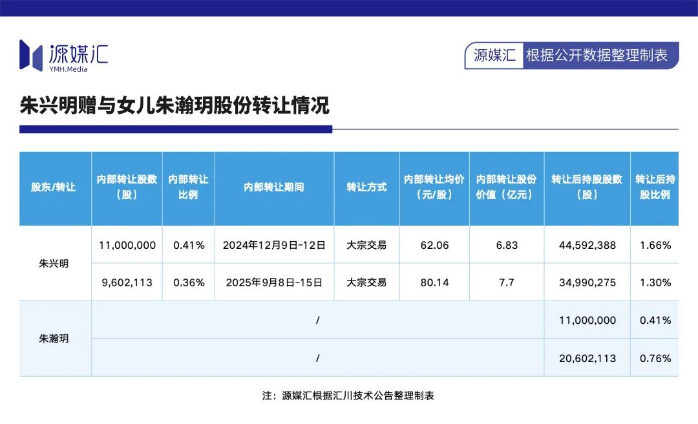Click the 转让方式 column header
The width and height of the screenshot is (698, 424).
[367, 187]
